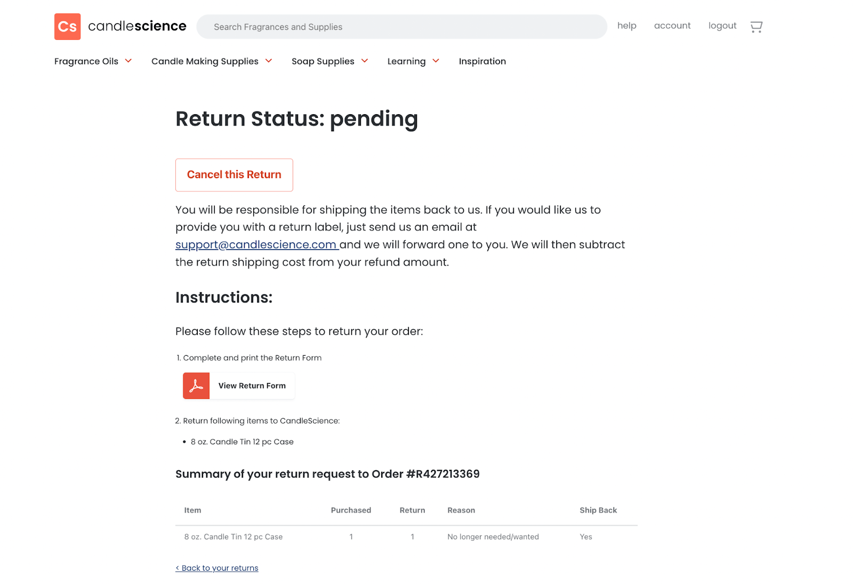Open the Soap Supplies menu
Screen dimensions: 853x584
point(323,61)
